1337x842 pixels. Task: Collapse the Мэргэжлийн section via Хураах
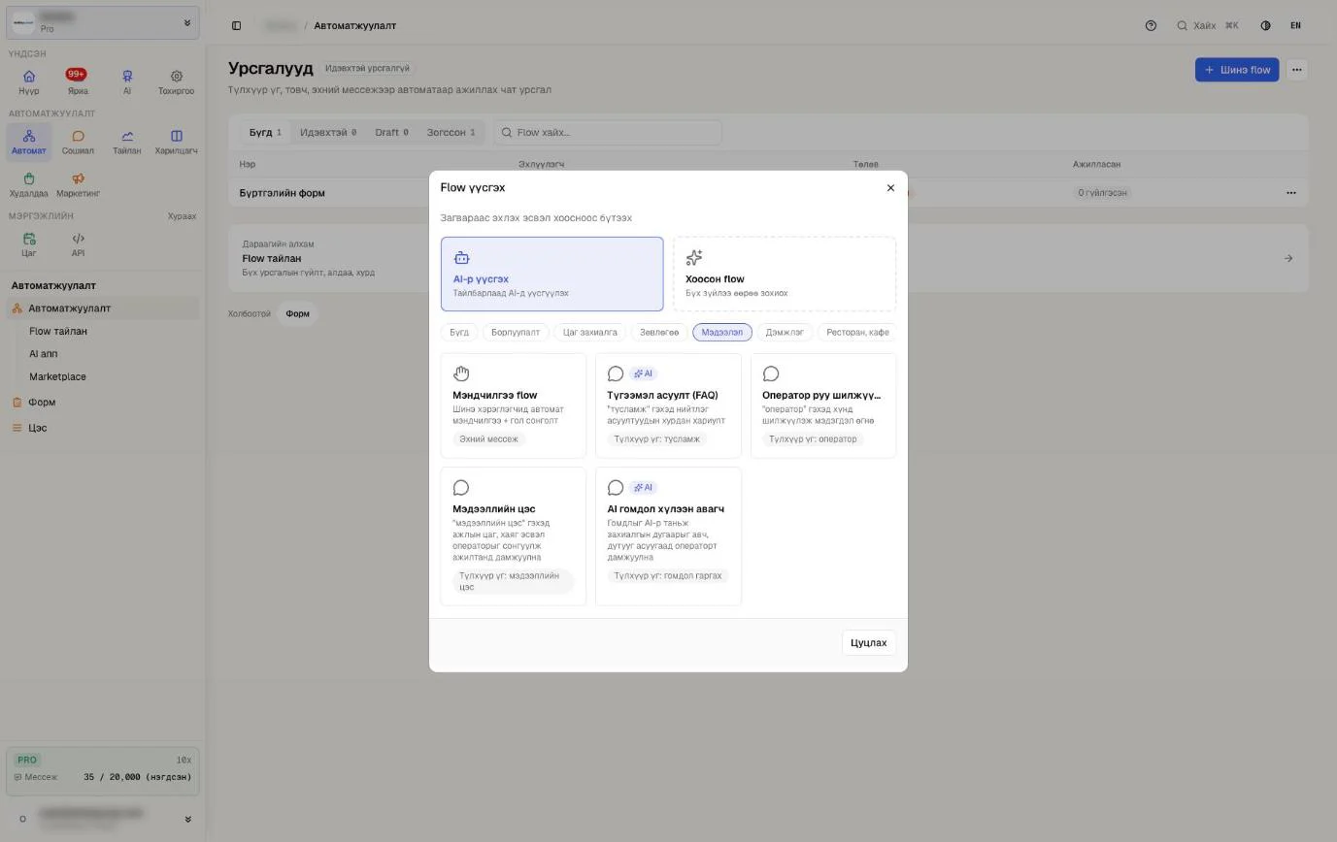pos(182,216)
